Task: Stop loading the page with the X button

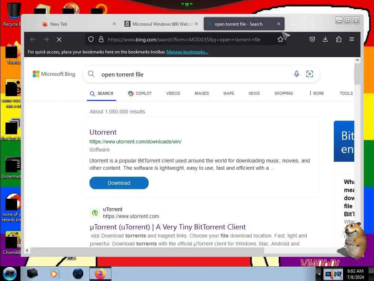Action: 59,40
